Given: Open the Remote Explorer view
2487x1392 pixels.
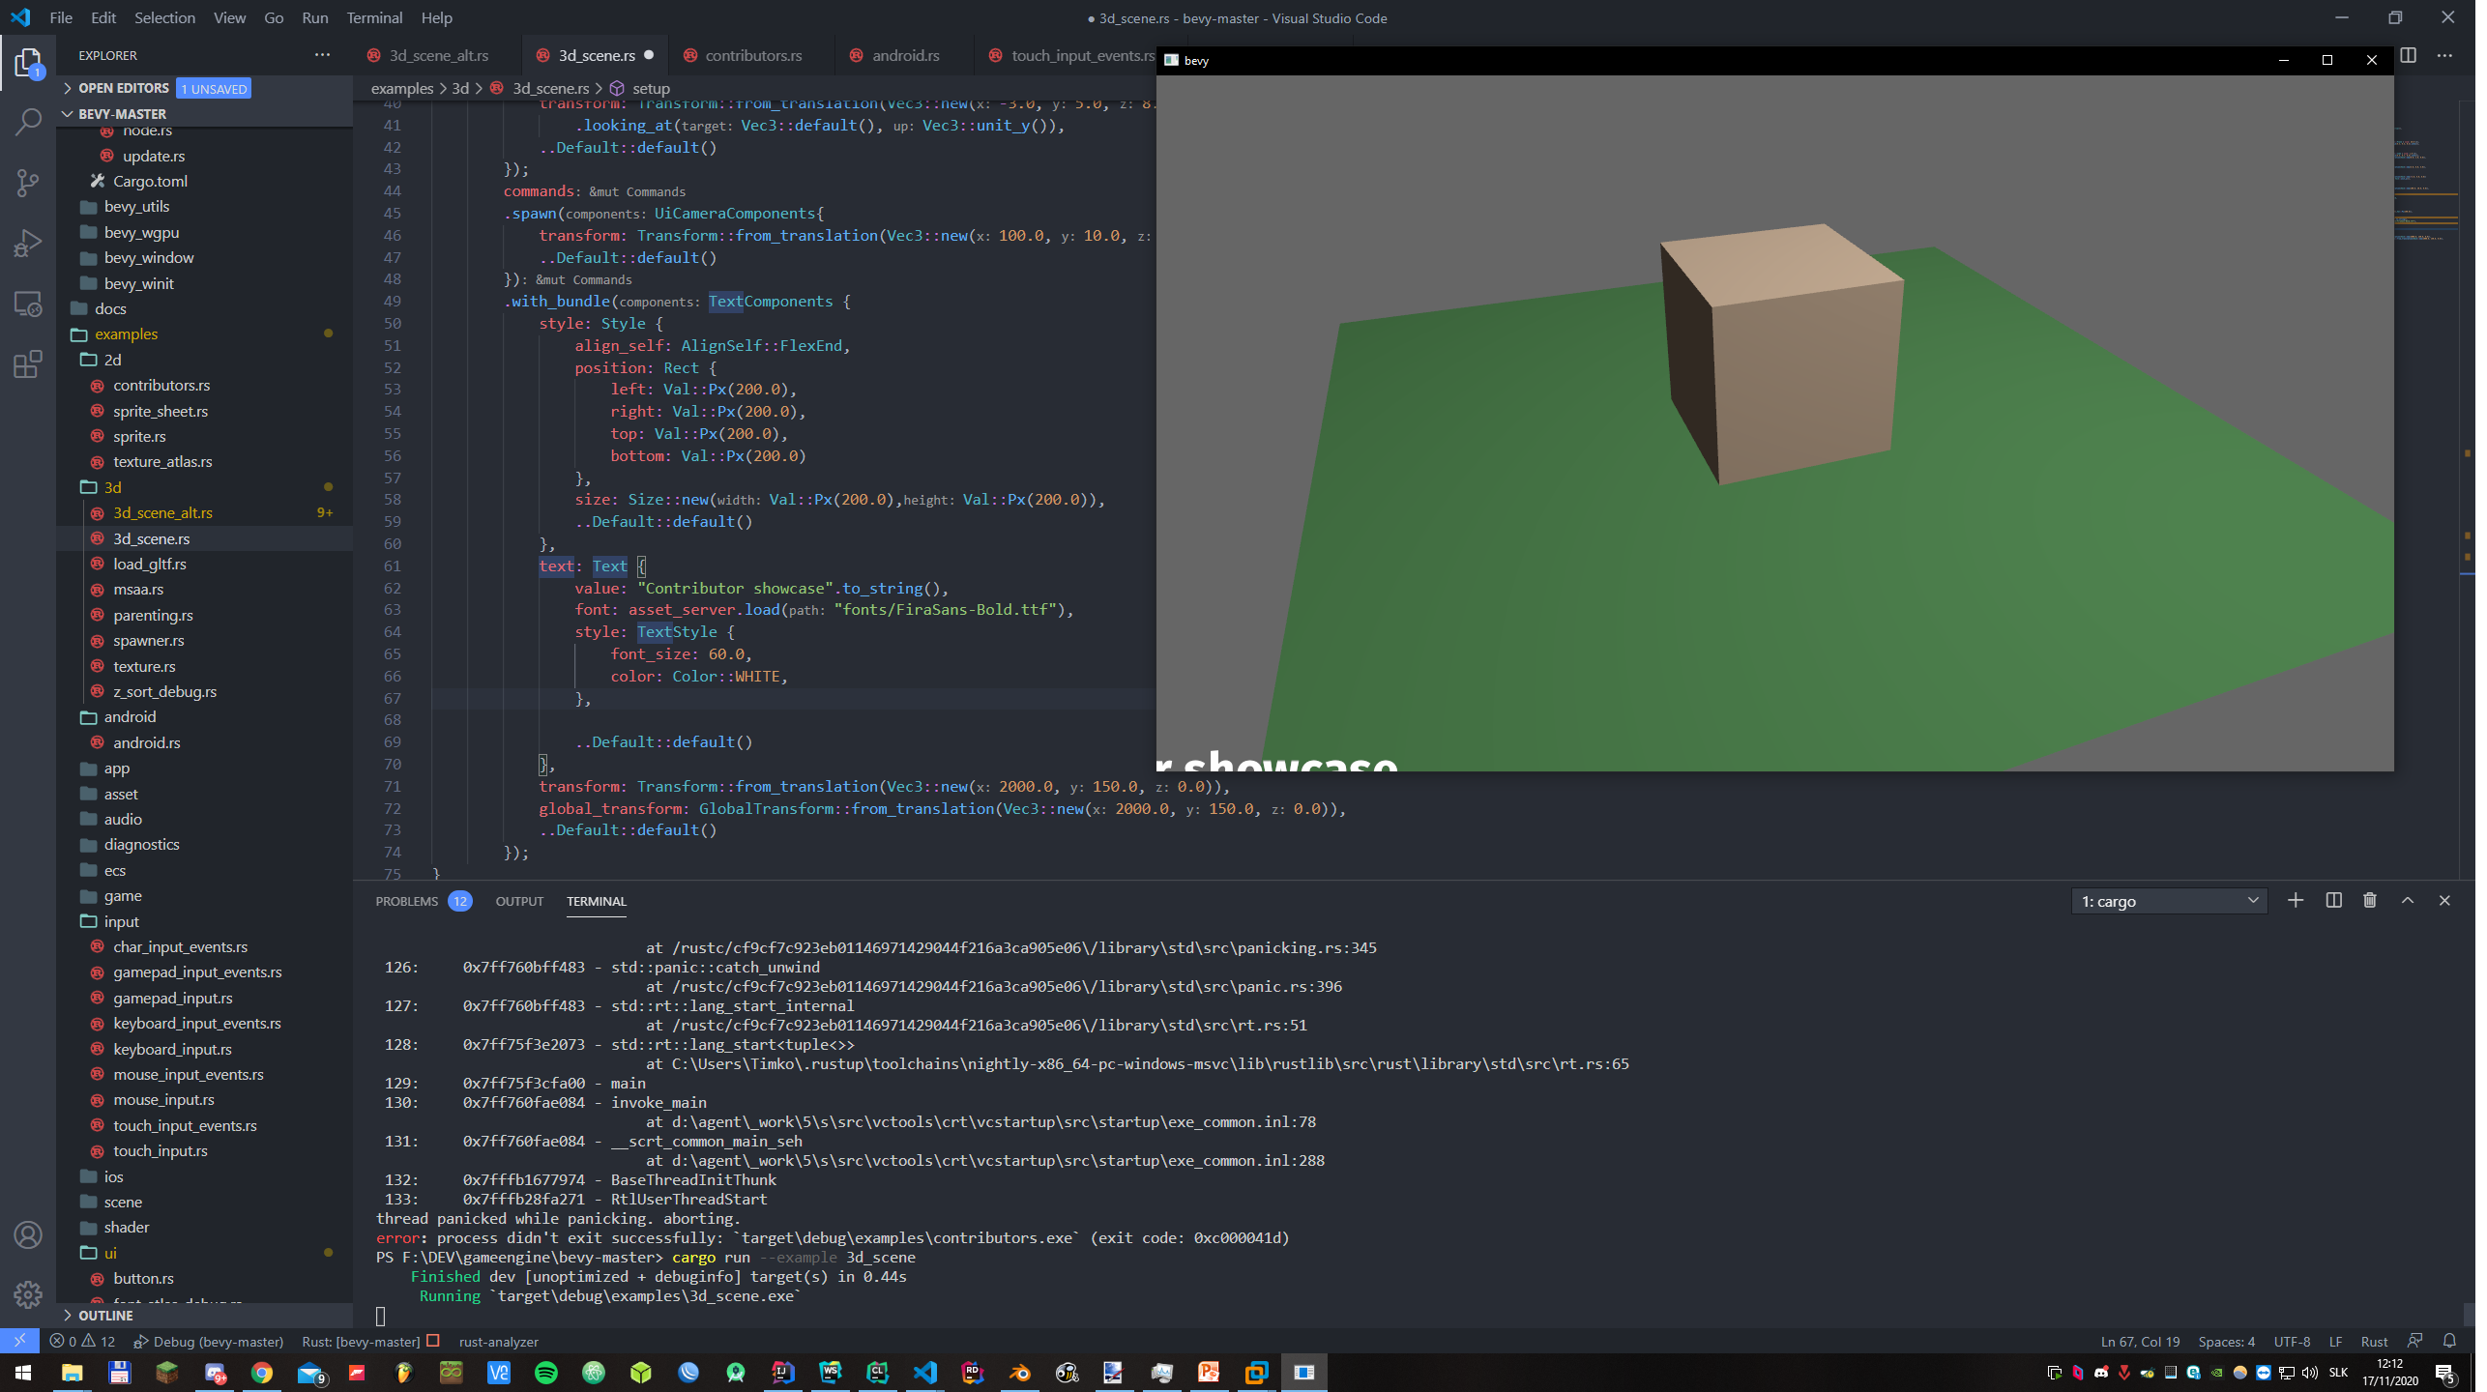Looking at the screenshot, I should click(28, 304).
